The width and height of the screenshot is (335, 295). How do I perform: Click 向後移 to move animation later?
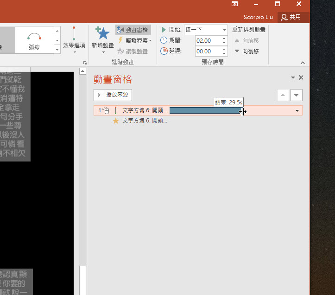coord(247,51)
